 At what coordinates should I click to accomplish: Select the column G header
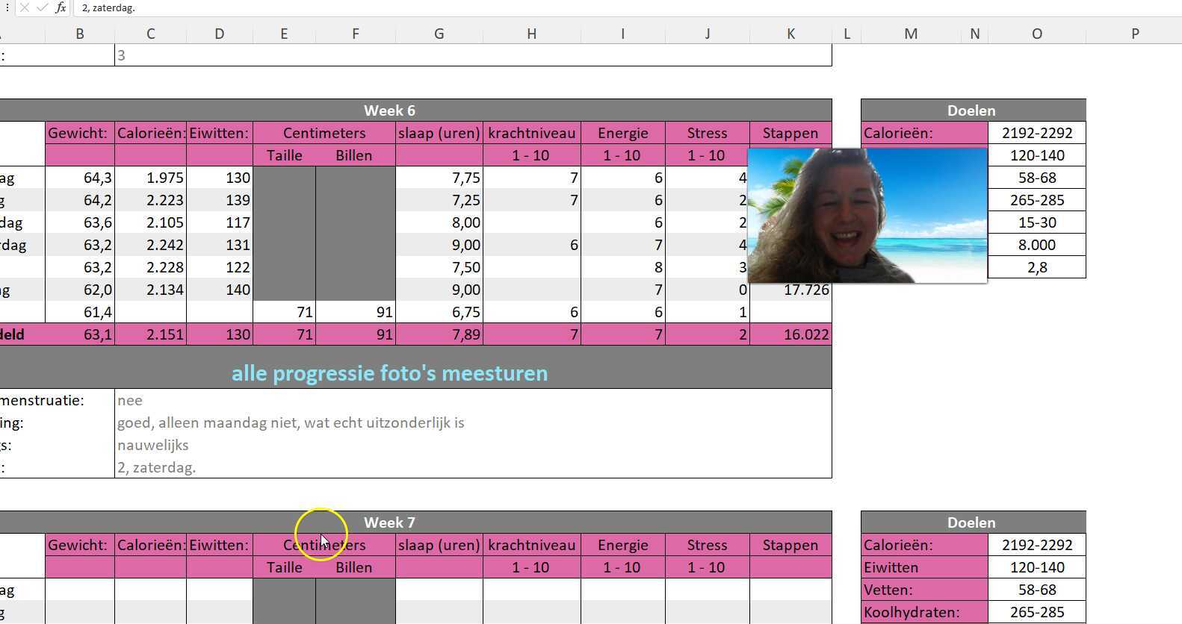(x=439, y=34)
